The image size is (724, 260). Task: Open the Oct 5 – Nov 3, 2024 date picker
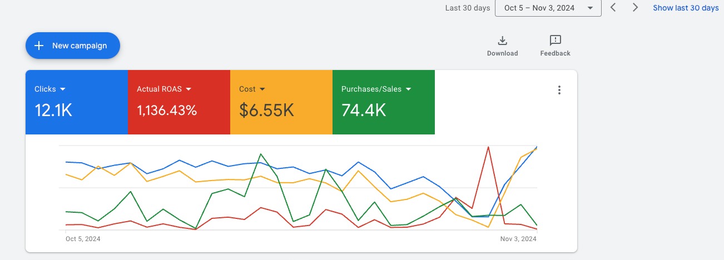coord(548,8)
